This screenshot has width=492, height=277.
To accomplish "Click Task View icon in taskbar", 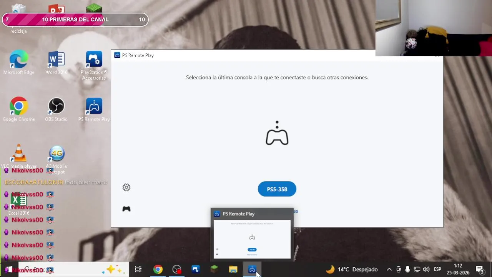I will point(138,269).
